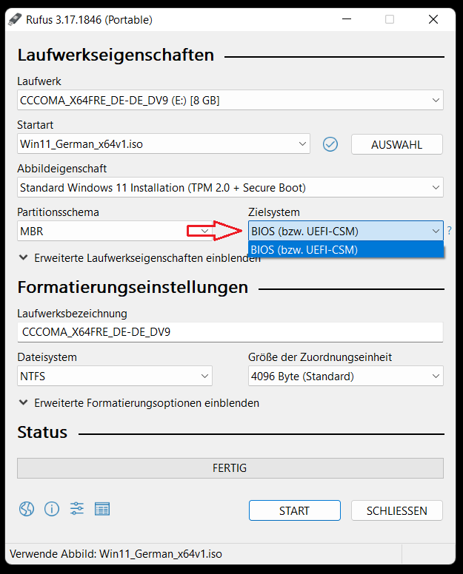Close the Rufus window
This screenshot has height=574, width=463.
tap(433, 19)
